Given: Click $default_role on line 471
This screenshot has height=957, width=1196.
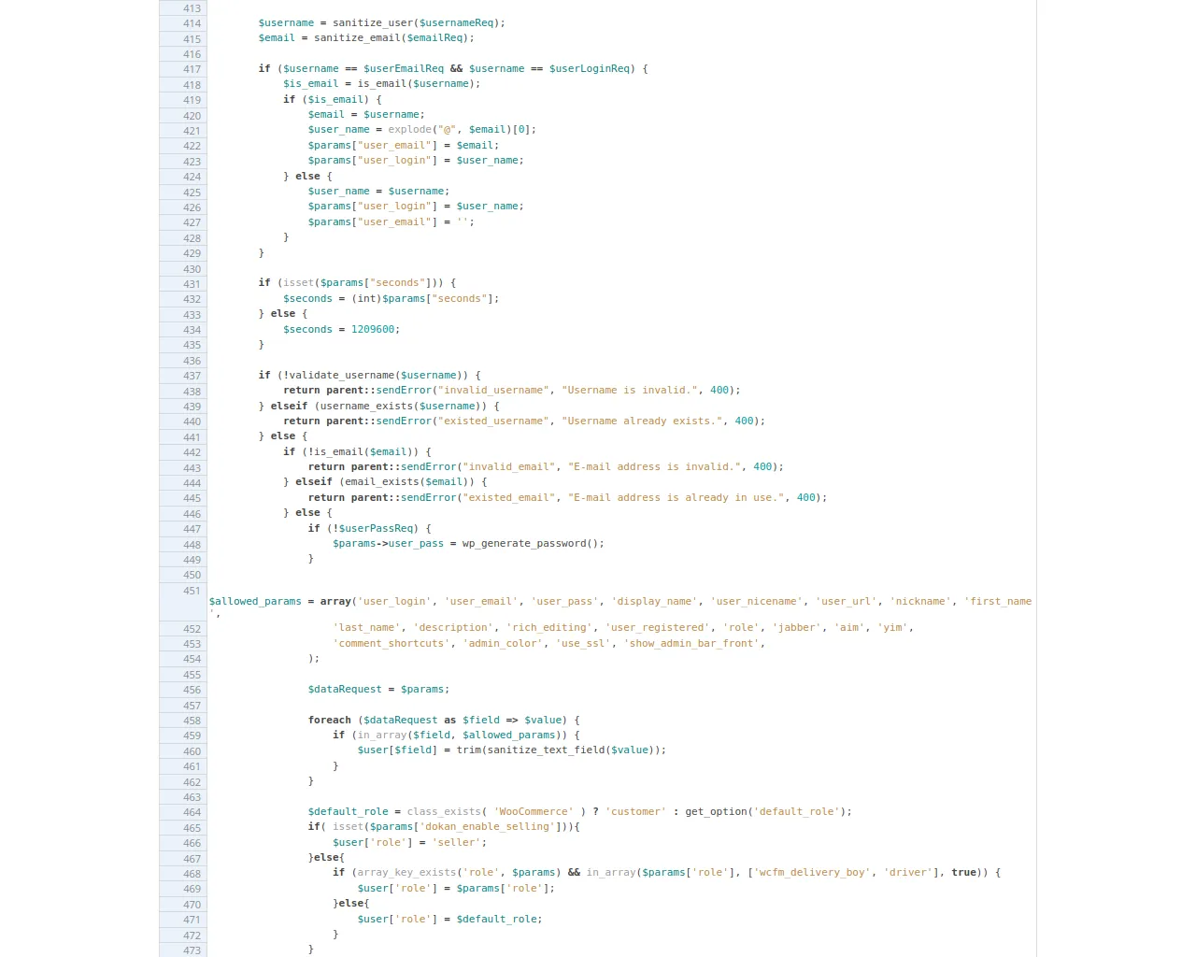Looking at the screenshot, I should 497,919.
